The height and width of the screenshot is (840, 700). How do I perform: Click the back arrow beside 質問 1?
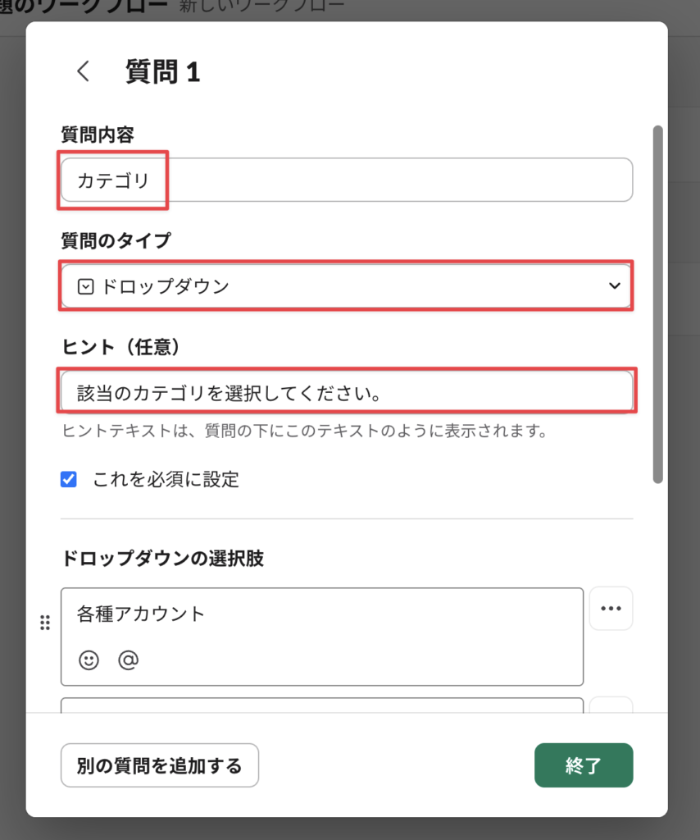click(x=83, y=71)
